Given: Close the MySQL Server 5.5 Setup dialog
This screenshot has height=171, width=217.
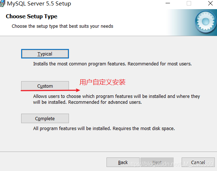Looking at the screenshot, I should (210, 3).
